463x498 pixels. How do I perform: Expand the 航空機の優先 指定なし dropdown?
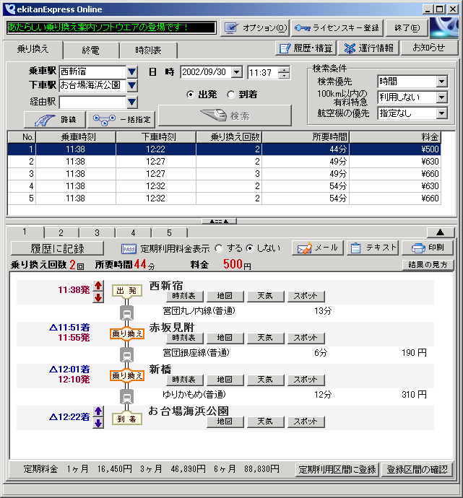[x=442, y=113]
